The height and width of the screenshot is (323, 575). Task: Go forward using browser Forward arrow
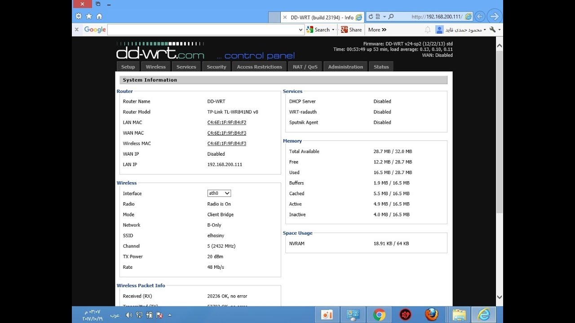click(x=494, y=17)
